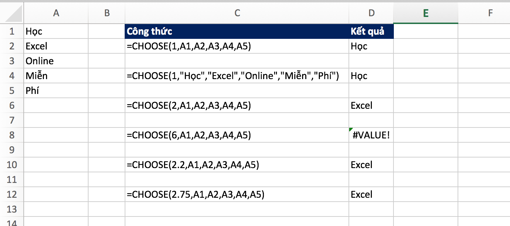Screen dimensions: 510x226
Task: Select row 1 header
Action: point(12,31)
